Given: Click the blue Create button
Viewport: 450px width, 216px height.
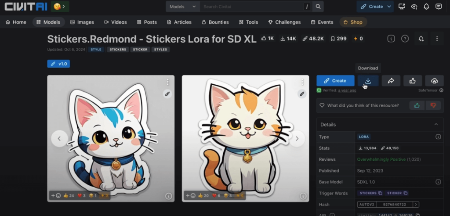Looking at the screenshot, I should [335, 81].
